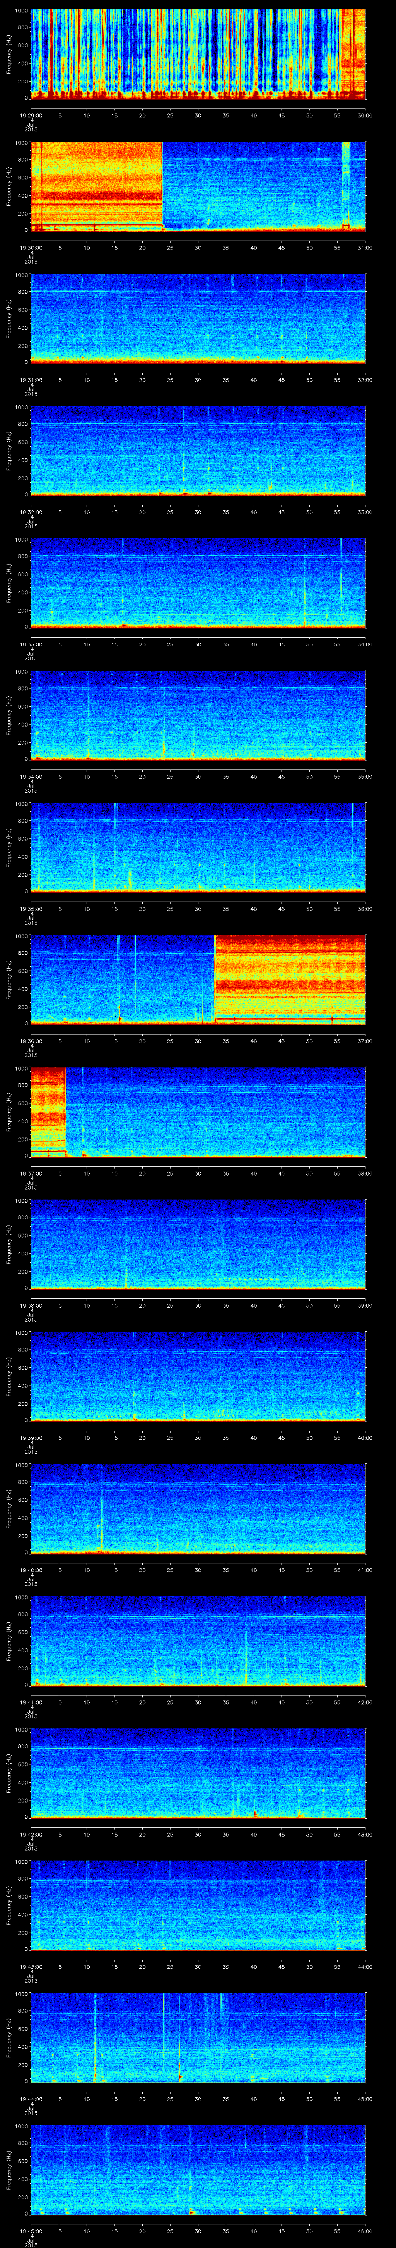
Task: Open the spectrogram panel beginning 19:30:00
Action: point(198,186)
